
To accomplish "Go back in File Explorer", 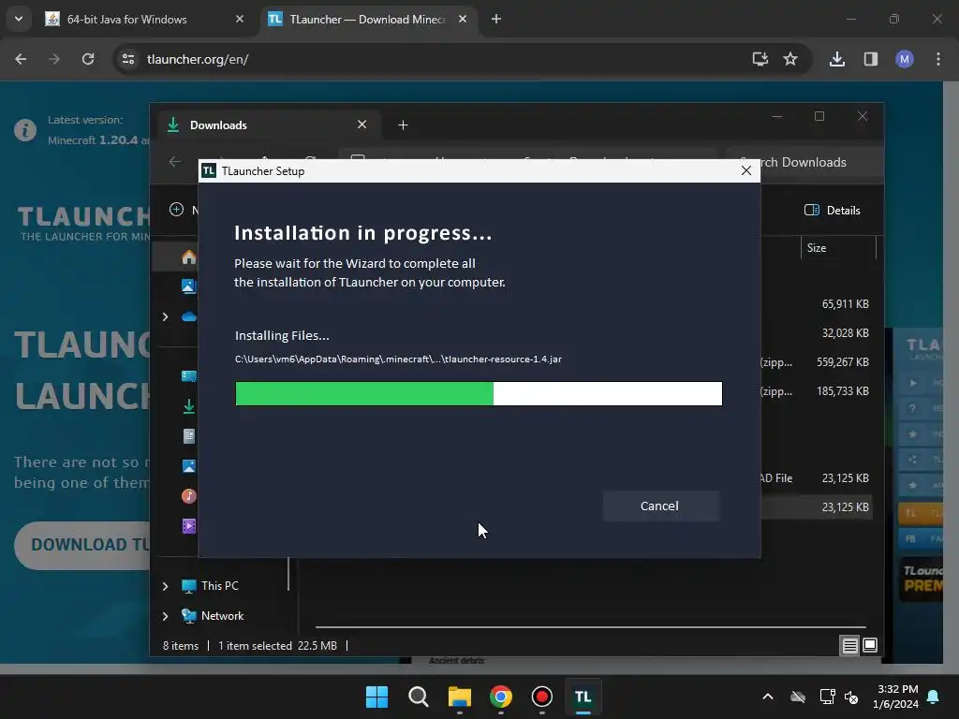I will tap(175, 161).
